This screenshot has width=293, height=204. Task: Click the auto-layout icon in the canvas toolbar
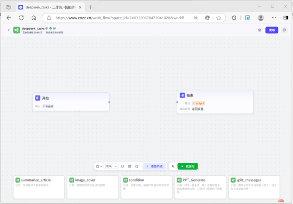pos(129,166)
